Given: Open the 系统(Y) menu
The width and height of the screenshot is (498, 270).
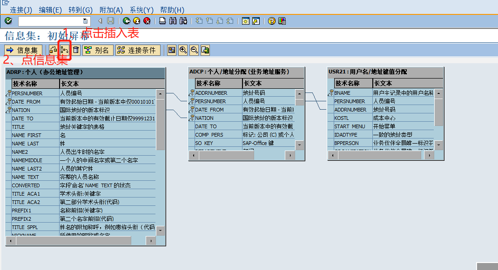Looking at the screenshot, I should (142, 10).
